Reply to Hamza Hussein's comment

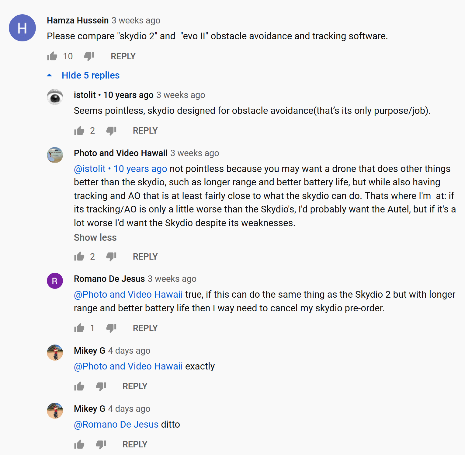click(123, 56)
